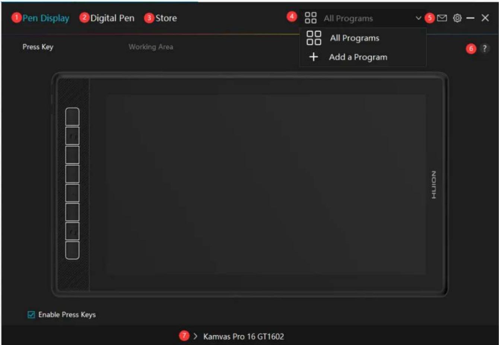This screenshot has height=345, width=499.
Task: Choose All Programs in the dropdown list
Action: pyautogui.click(x=363, y=38)
